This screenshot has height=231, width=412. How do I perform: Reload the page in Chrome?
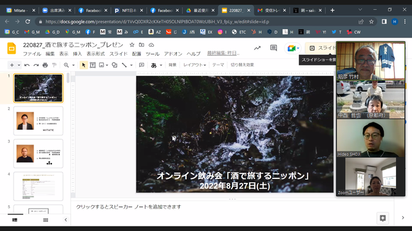coord(28,21)
